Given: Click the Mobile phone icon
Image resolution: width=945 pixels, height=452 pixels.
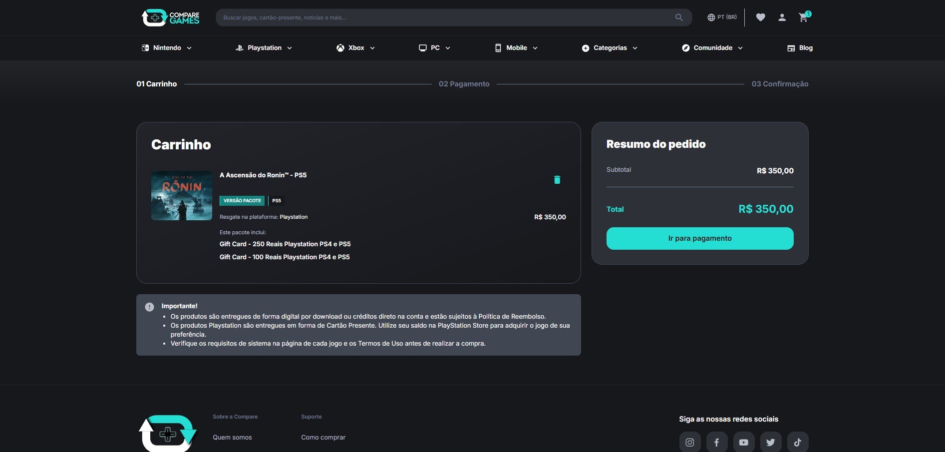Looking at the screenshot, I should (498, 48).
